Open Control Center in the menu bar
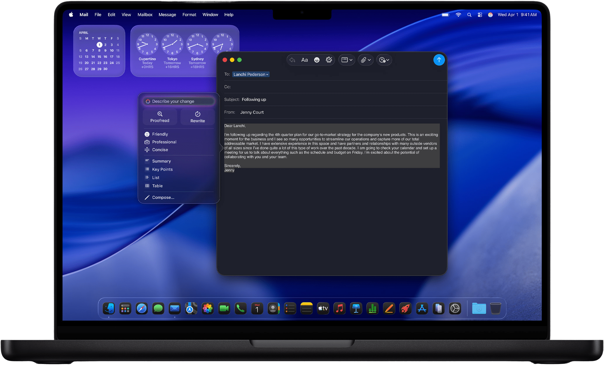 [480, 15]
